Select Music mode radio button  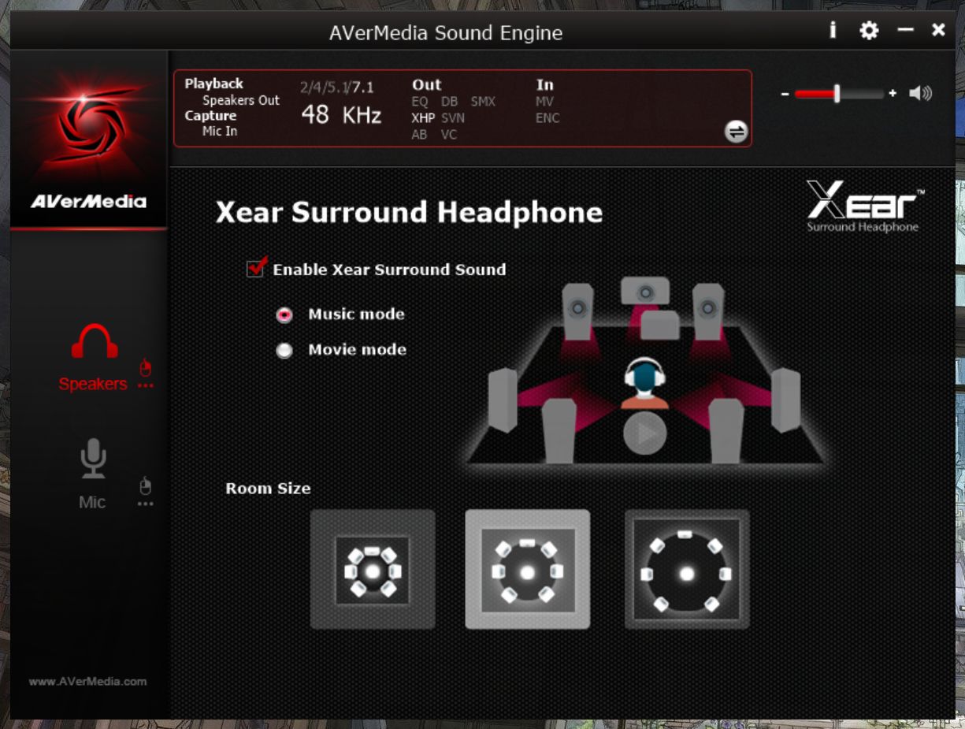pos(284,314)
